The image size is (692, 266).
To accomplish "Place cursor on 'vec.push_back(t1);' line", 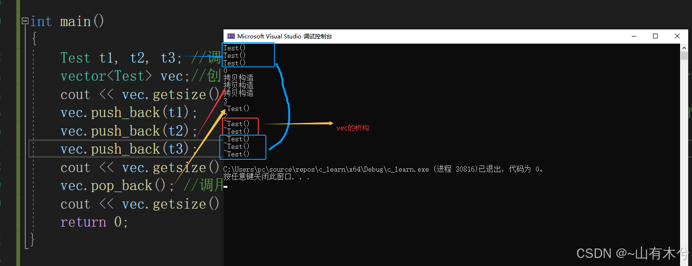I will pos(129,112).
